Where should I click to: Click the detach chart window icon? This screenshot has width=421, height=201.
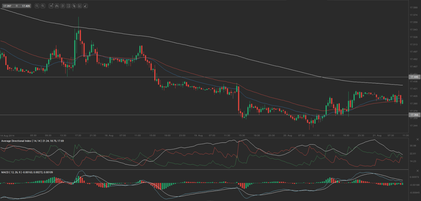coord(68,6)
